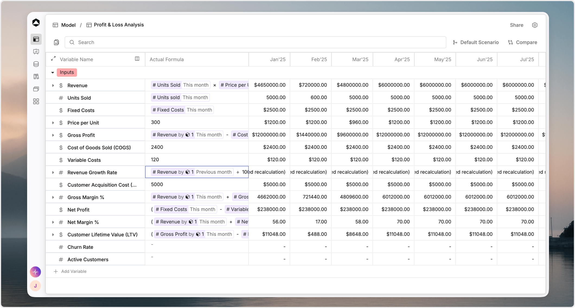Open the stacked windows icon in the sidebar
The image size is (575, 308).
point(36,89)
